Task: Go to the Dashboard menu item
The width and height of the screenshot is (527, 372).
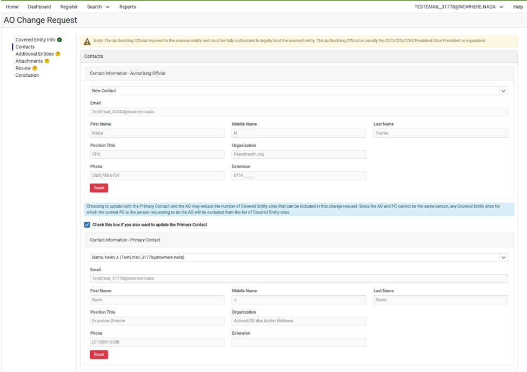Action: click(39, 6)
